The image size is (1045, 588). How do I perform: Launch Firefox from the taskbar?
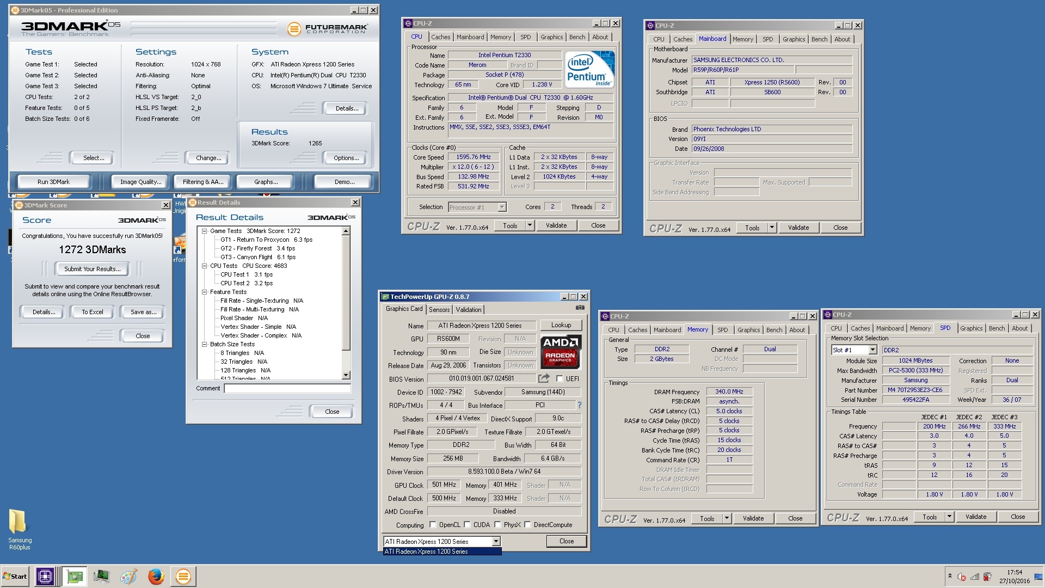point(156,576)
